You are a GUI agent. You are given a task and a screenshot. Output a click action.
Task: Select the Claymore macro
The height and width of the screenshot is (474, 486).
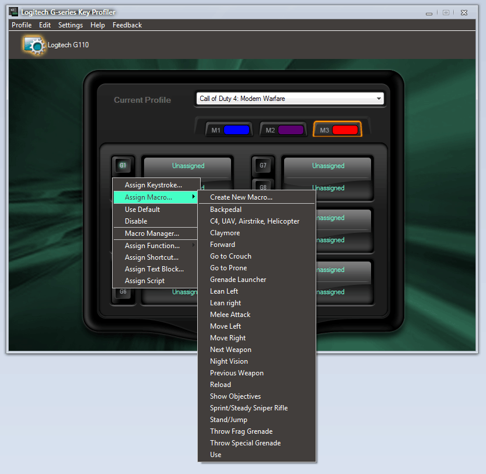tap(257, 233)
